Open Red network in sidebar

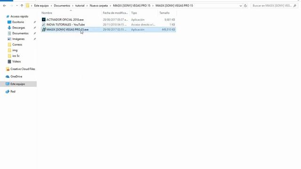coord(13,92)
